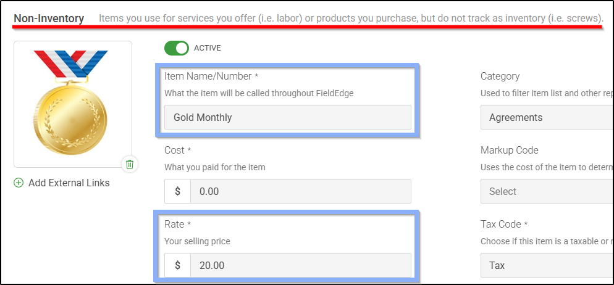Viewport: 614px width, 285px height.
Task: Click the Add External Links link
Action: coord(69,183)
